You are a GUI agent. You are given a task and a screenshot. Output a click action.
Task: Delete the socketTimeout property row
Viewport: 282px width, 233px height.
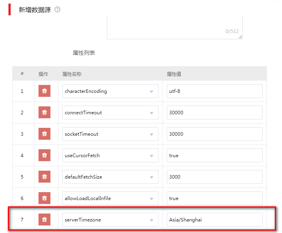[44, 134]
